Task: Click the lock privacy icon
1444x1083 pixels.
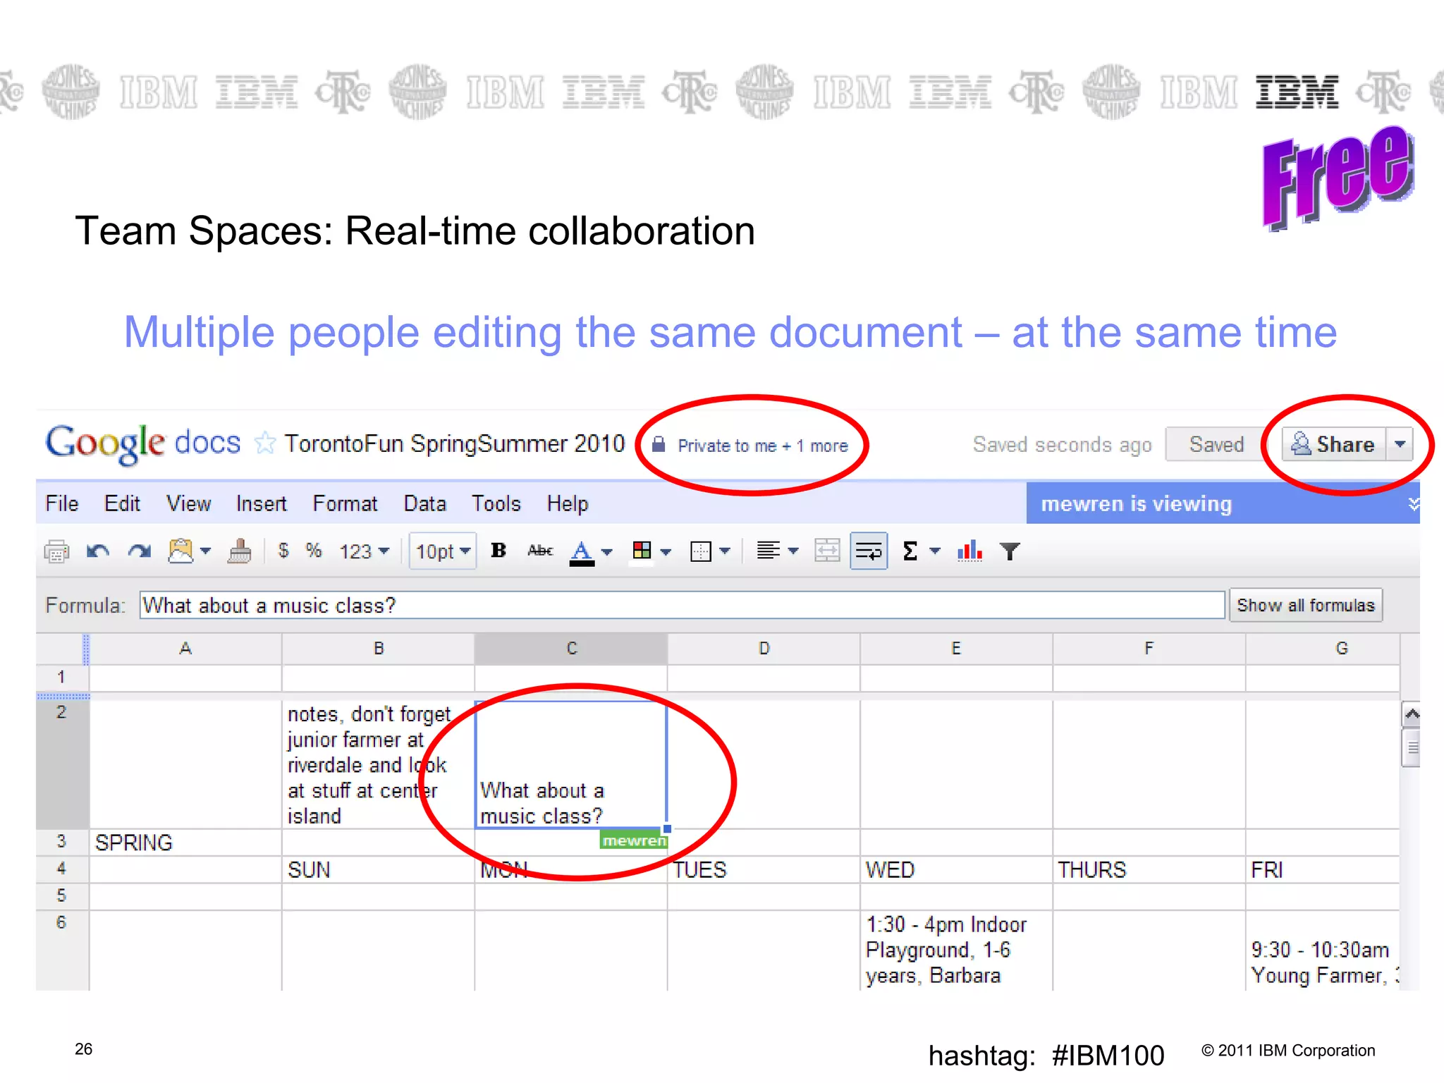Action: 659,444
